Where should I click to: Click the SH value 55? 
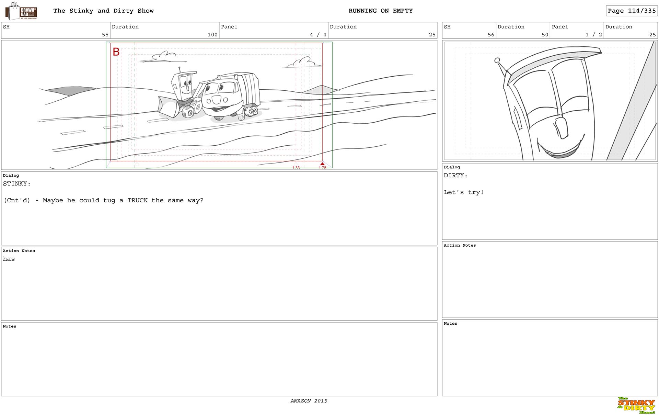pos(105,35)
